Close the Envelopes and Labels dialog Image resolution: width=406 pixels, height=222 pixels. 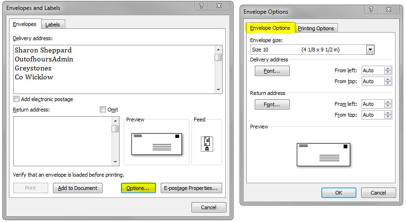(x=219, y=6)
